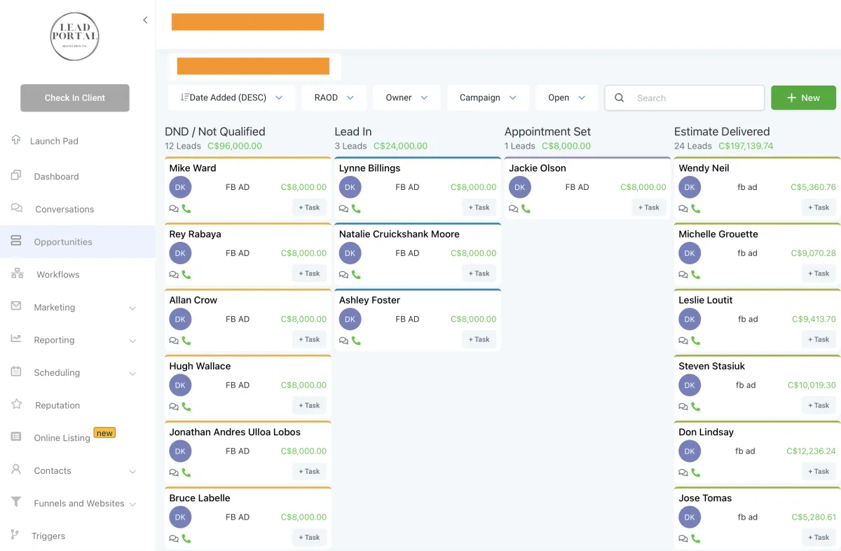Add a task to Jackie Olson's card

pos(648,208)
